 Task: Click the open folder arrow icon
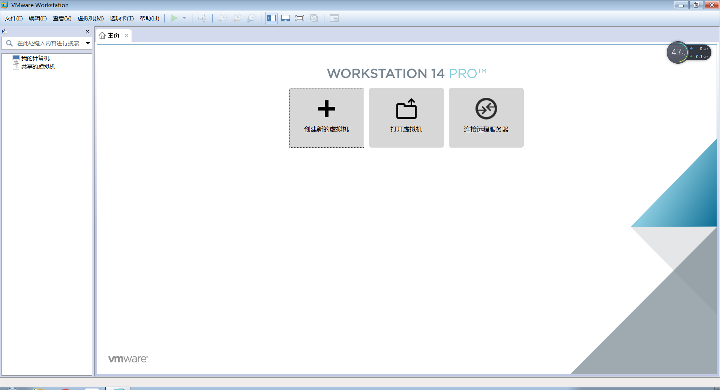pos(406,109)
